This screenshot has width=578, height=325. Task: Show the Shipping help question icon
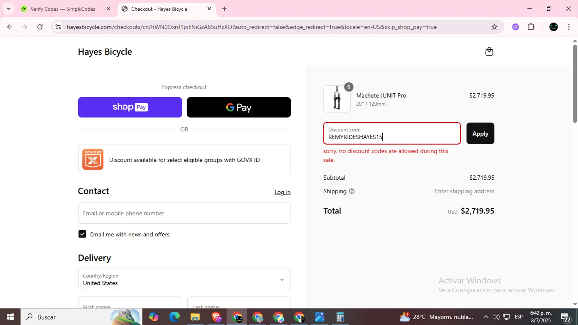pos(352,191)
